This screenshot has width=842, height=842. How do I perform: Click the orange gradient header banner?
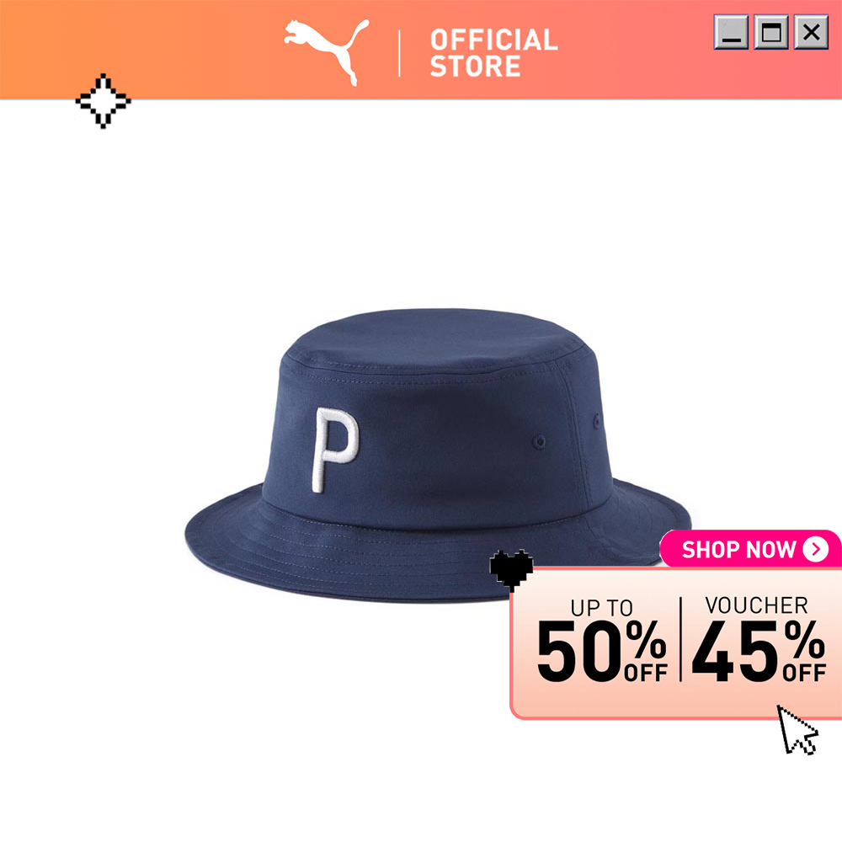click(x=421, y=50)
